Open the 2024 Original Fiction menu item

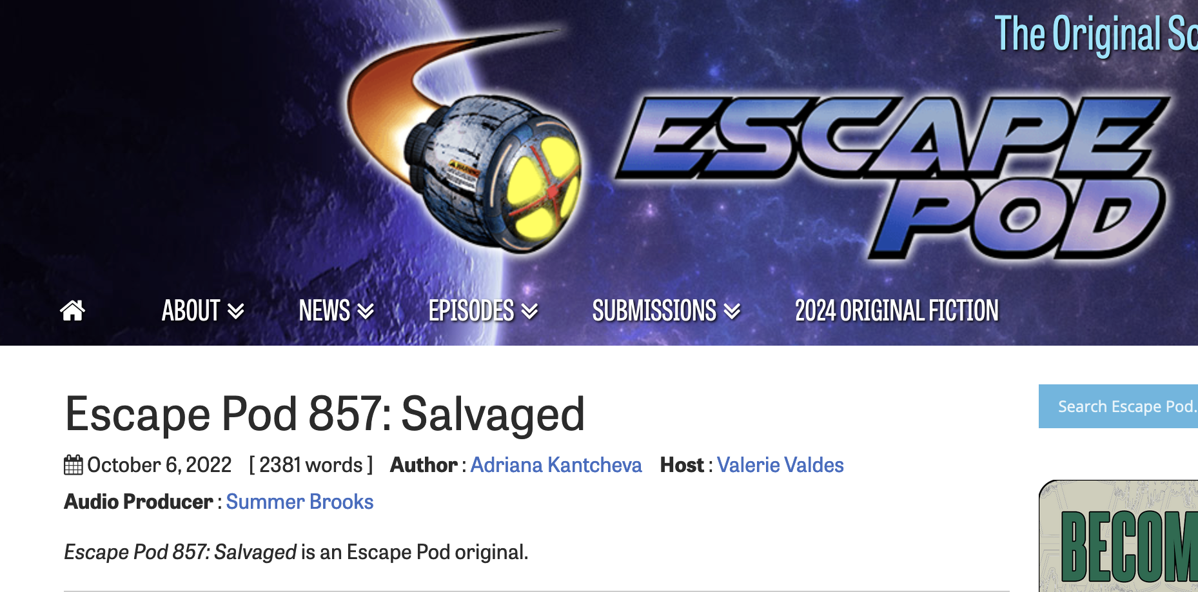click(x=897, y=311)
